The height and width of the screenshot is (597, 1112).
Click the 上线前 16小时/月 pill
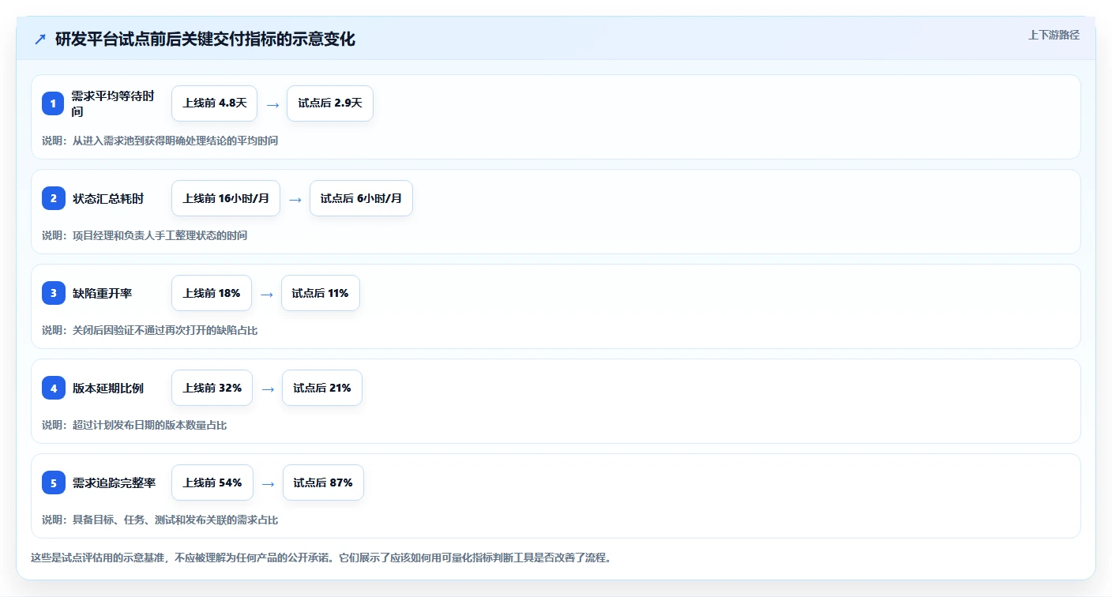point(226,198)
